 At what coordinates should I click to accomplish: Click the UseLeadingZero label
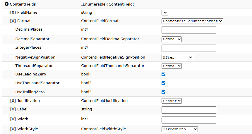click(x=31, y=74)
